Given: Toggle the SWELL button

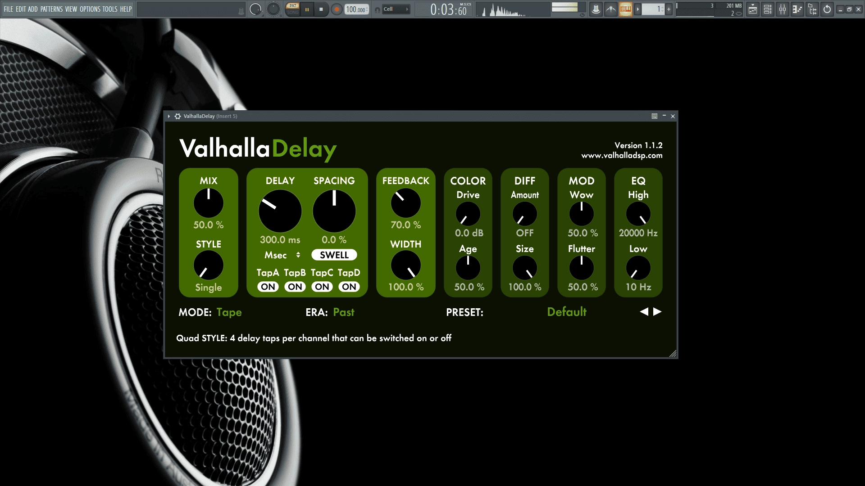Looking at the screenshot, I should [x=334, y=255].
